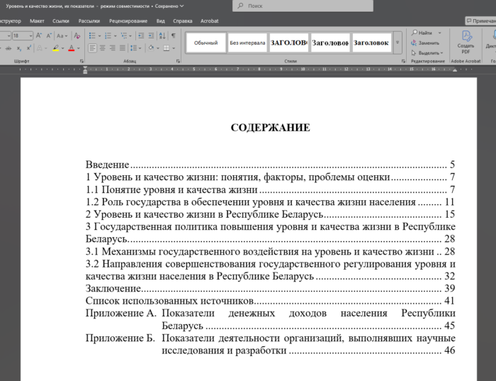Viewport: 496px width, 381px height.
Task: Open the Acrobat tab
Action: point(210,21)
